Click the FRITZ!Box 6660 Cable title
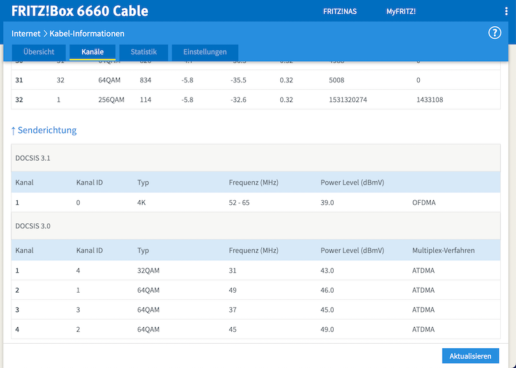516x368 pixels. (80, 11)
